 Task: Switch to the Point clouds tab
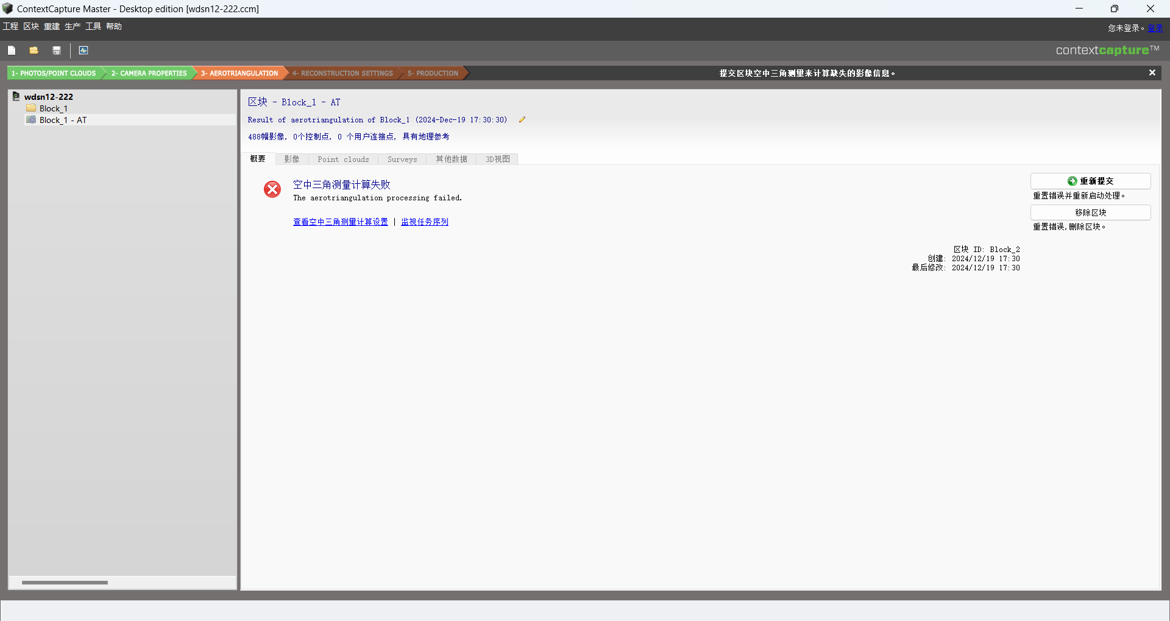(343, 160)
